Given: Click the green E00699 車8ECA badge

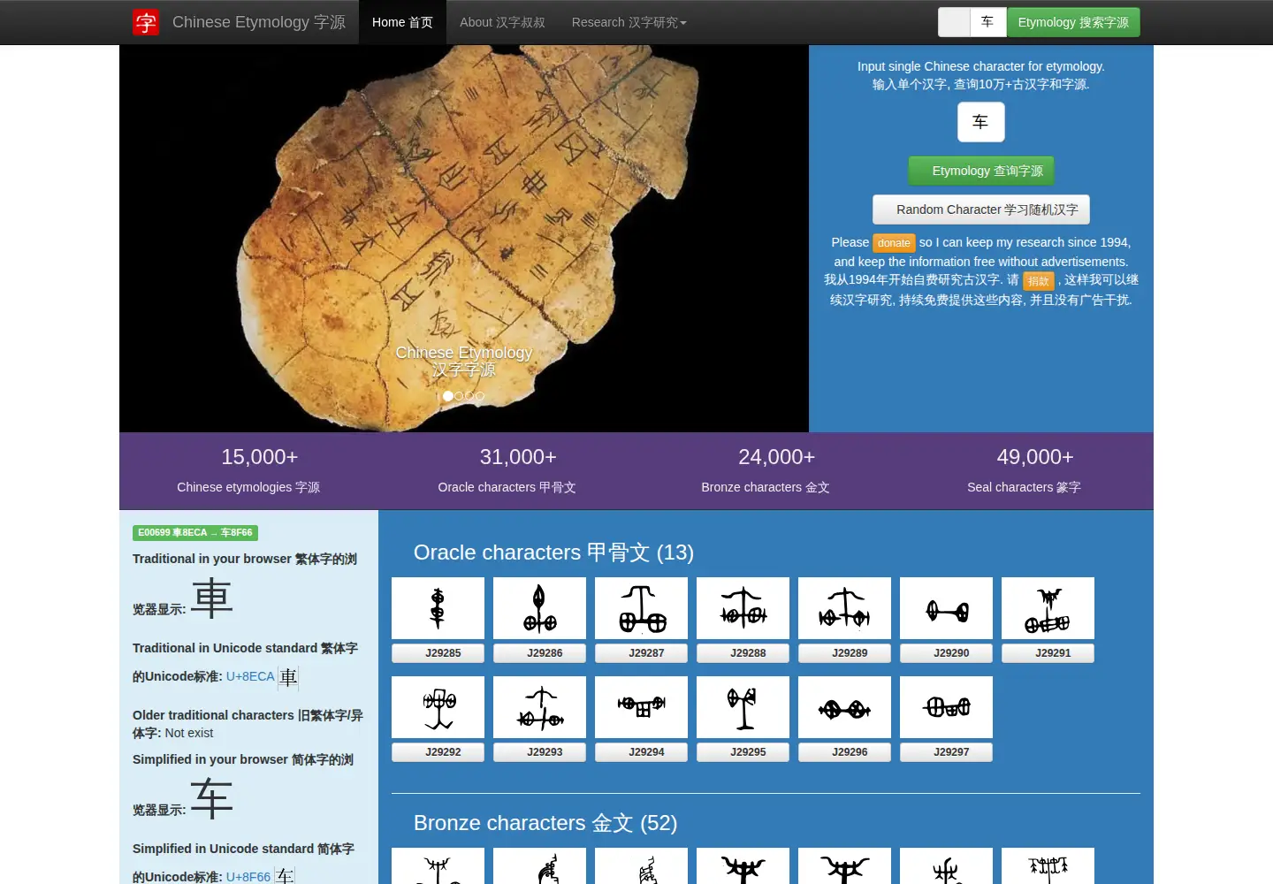Looking at the screenshot, I should coord(195,532).
